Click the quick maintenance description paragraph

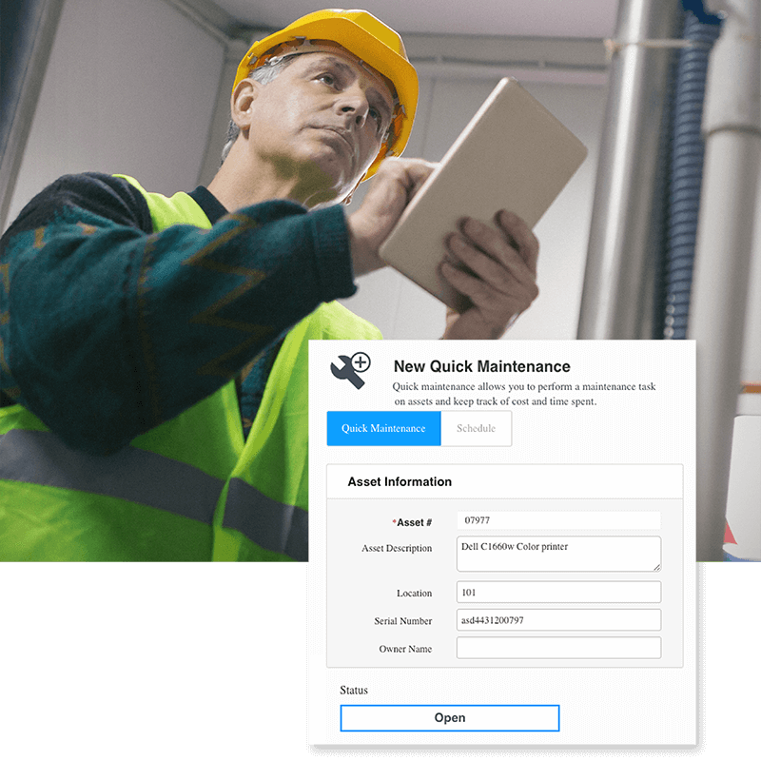pyautogui.click(x=524, y=394)
